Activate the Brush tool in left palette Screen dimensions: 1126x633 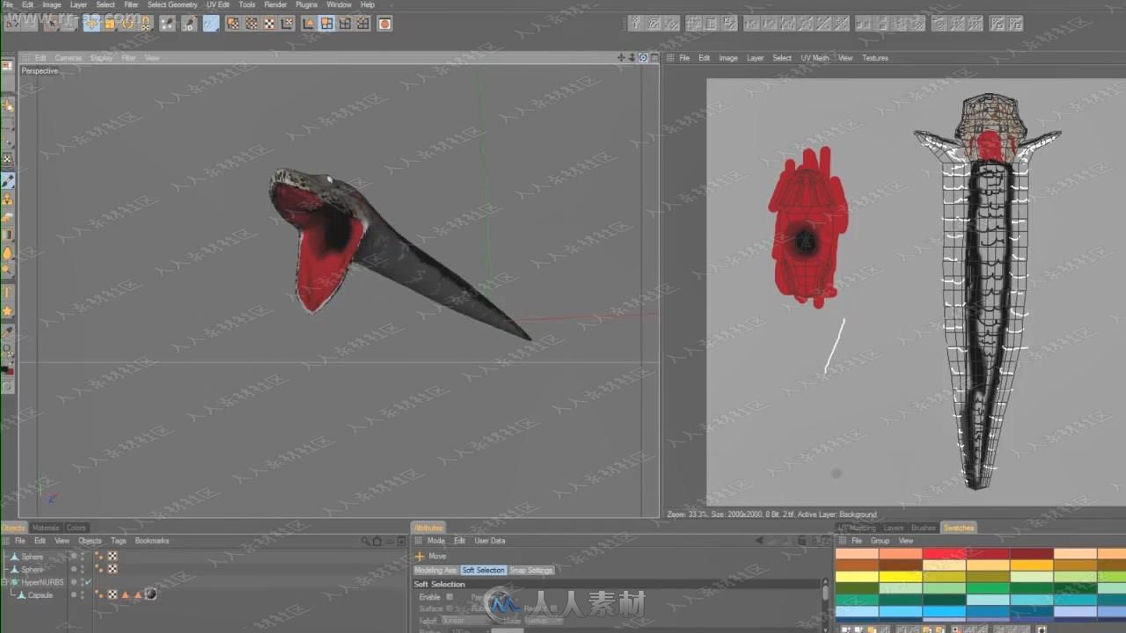point(8,180)
